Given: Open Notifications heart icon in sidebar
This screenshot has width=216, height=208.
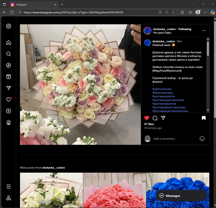Looking at the screenshot, I should tap(9, 99).
